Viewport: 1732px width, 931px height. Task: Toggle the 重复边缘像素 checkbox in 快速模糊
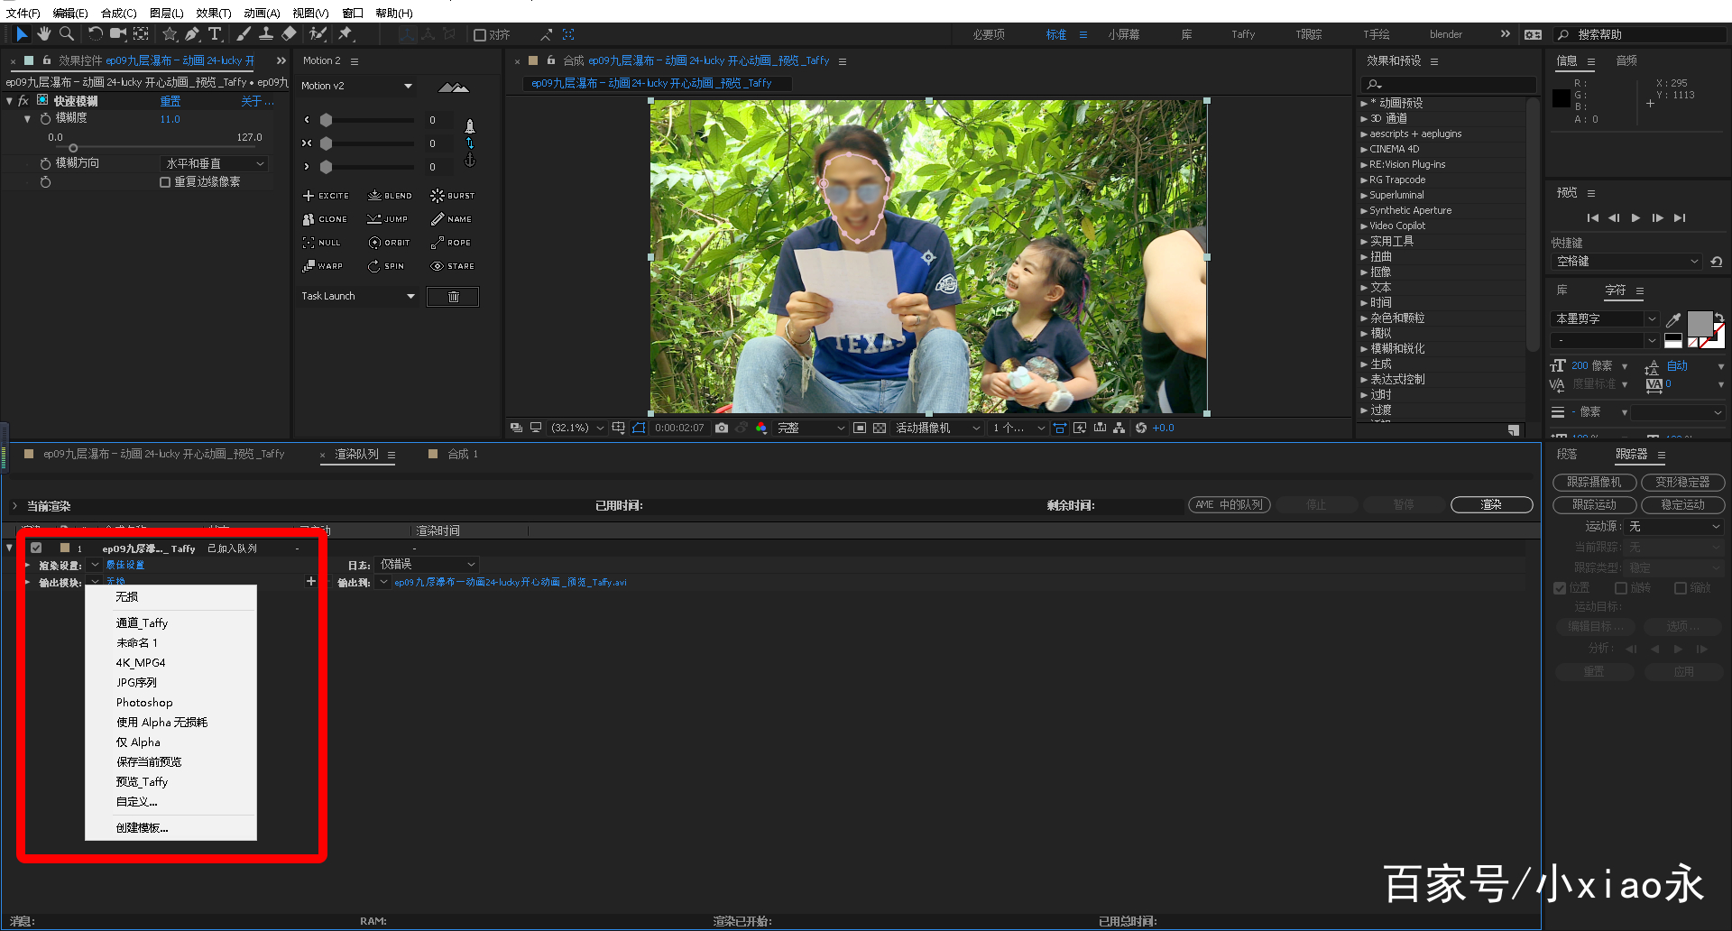click(165, 181)
